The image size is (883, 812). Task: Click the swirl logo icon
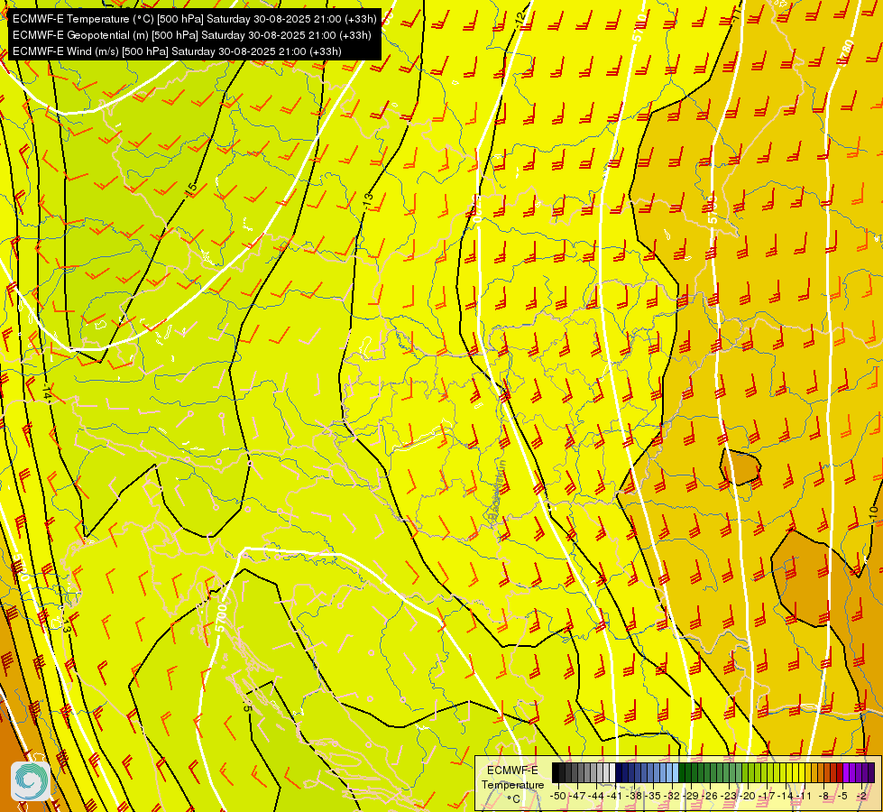tap(30, 781)
